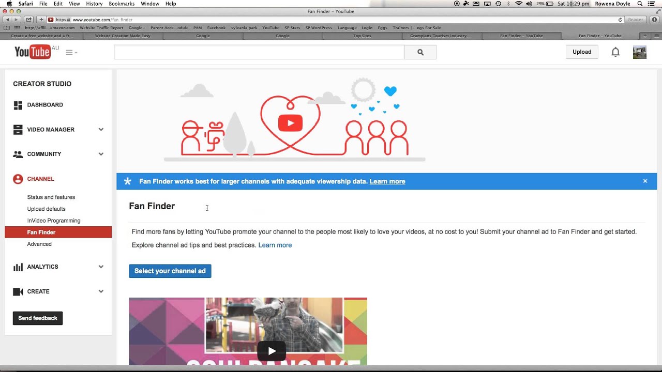Expand the Community section
Image resolution: width=662 pixels, height=372 pixels.
101,154
